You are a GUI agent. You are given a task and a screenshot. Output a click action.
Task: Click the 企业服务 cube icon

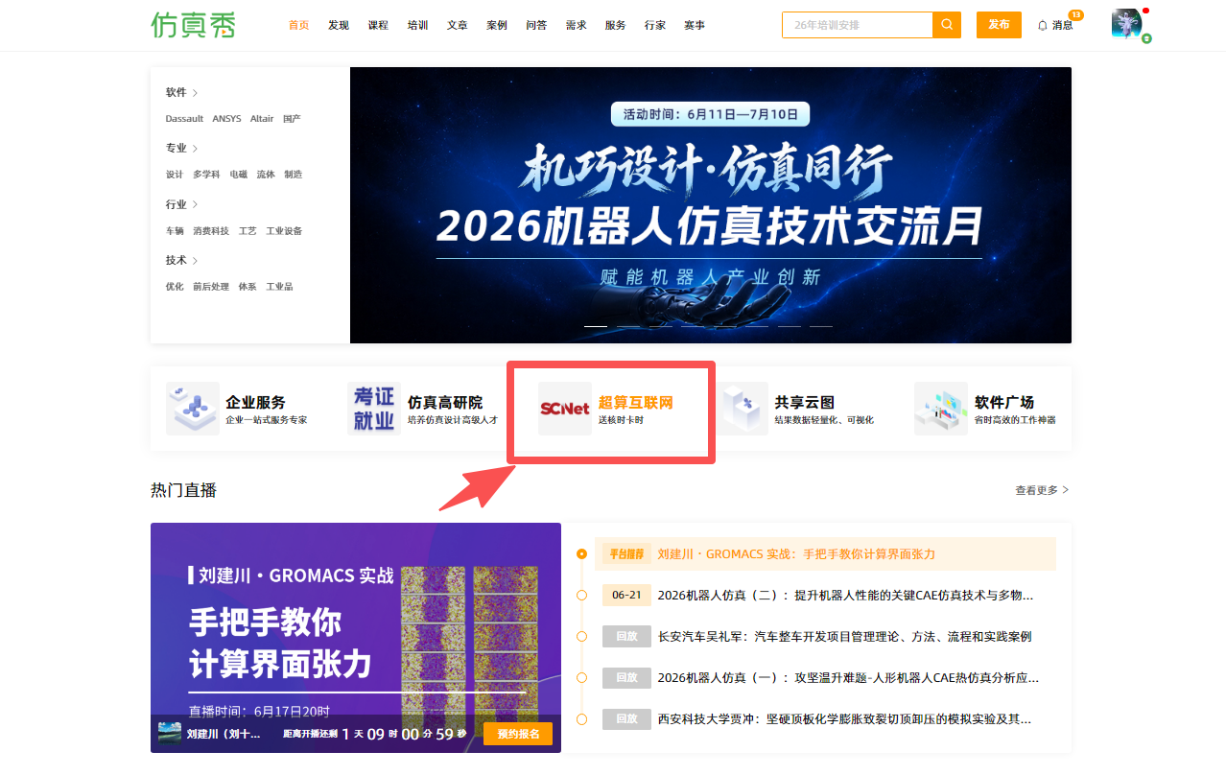coord(192,409)
